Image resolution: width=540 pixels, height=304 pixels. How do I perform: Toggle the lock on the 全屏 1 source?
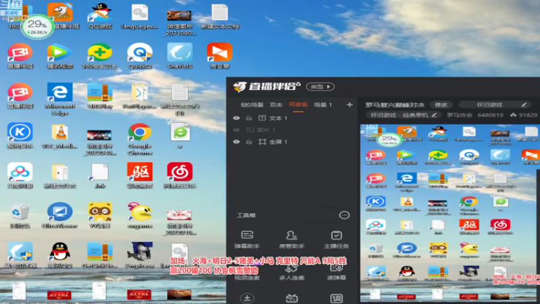(x=248, y=142)
